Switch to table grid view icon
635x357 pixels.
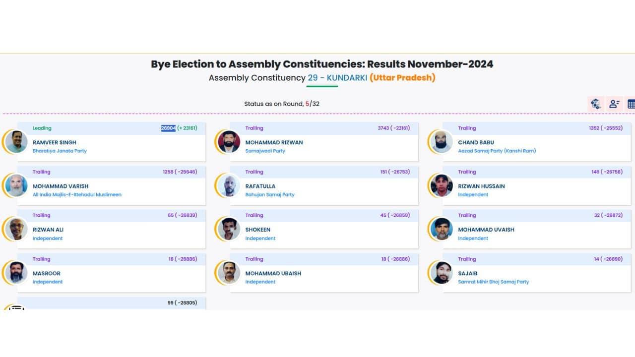pos(631,104)
